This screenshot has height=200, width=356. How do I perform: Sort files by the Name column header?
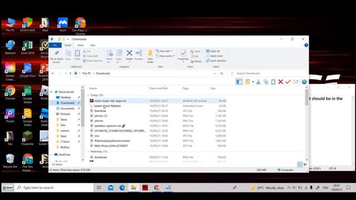[93, 88]
